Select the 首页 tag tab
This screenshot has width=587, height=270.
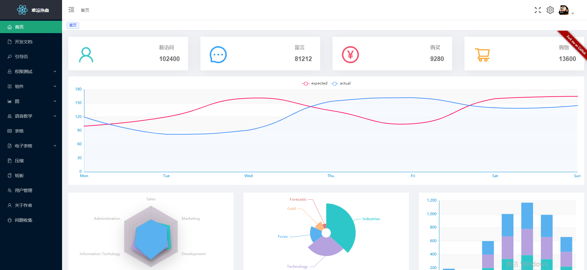(x=73, y=25)
